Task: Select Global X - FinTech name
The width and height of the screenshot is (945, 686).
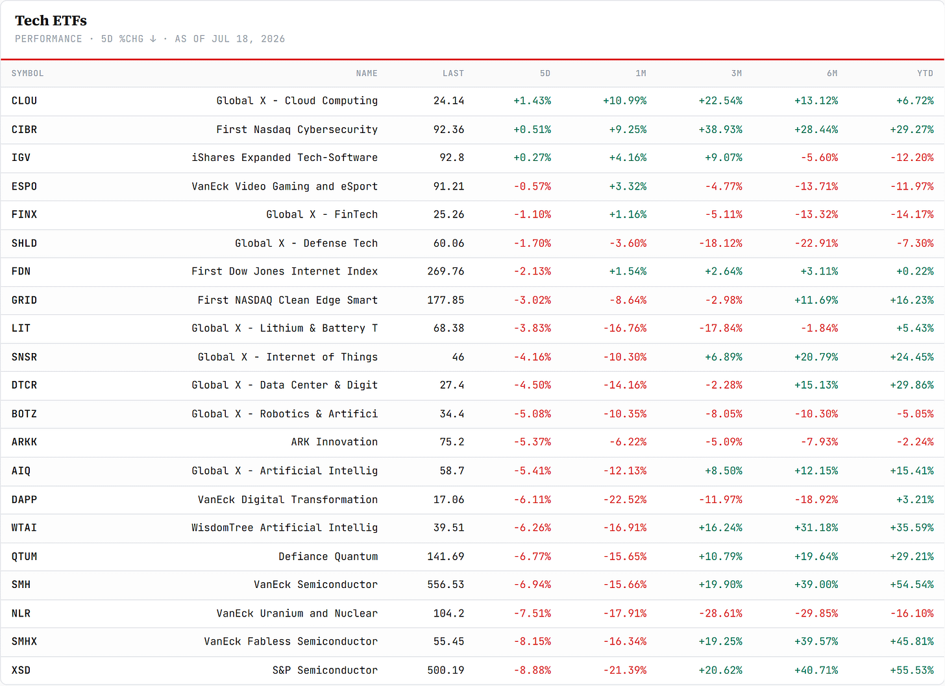Action: 322,214
